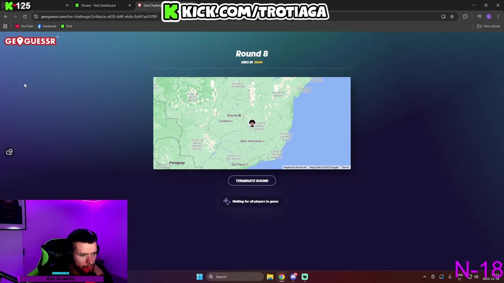Close the first Kick browser tab
The width and height of the screenshot is (504, 283).
coord(67,6)
